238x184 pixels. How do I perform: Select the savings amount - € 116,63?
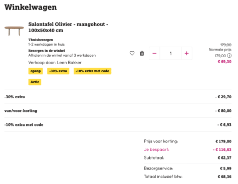click(222, 149)
